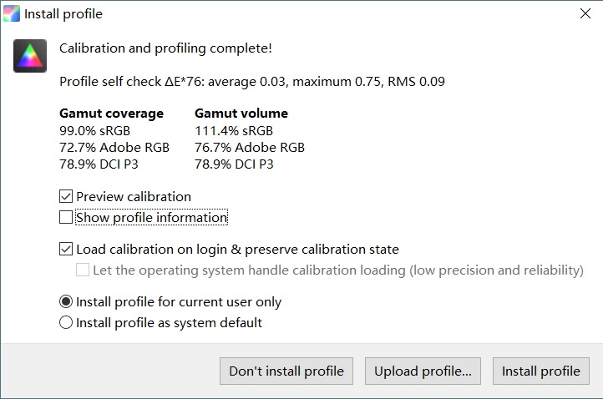Image resolution: width=603 pixels, height=399 pixels.
Task: Click the large colorful gamut triangle icon
Action: (30, 56)
